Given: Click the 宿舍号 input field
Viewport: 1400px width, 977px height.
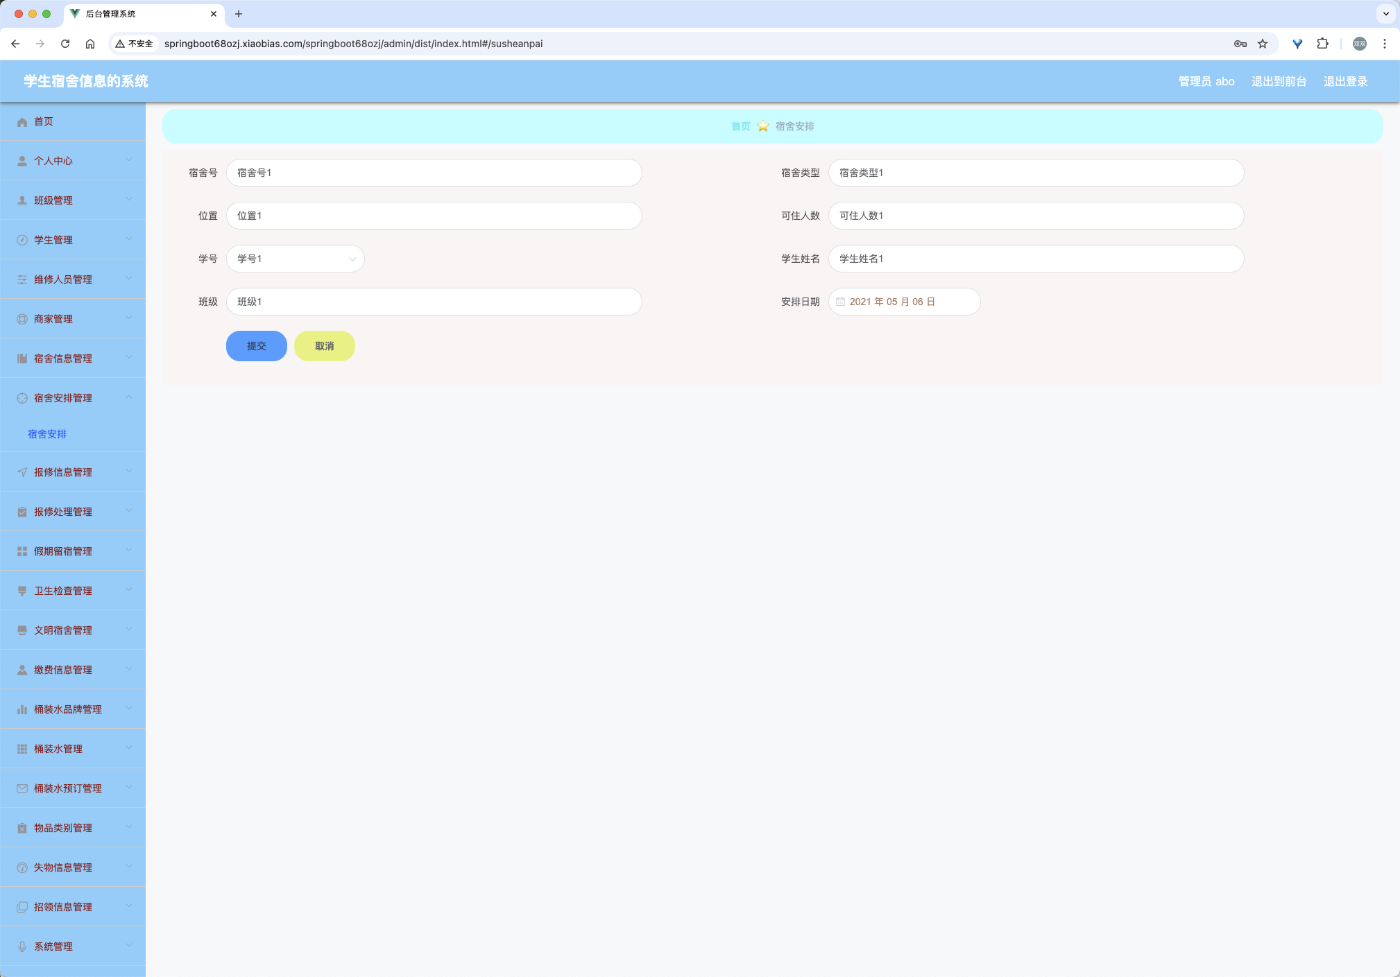Looking at the screenshot, I should coord(434,173).
